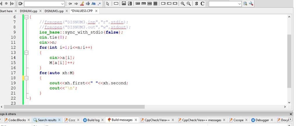Collapse the fold marker at line 18

pos(26,78)
